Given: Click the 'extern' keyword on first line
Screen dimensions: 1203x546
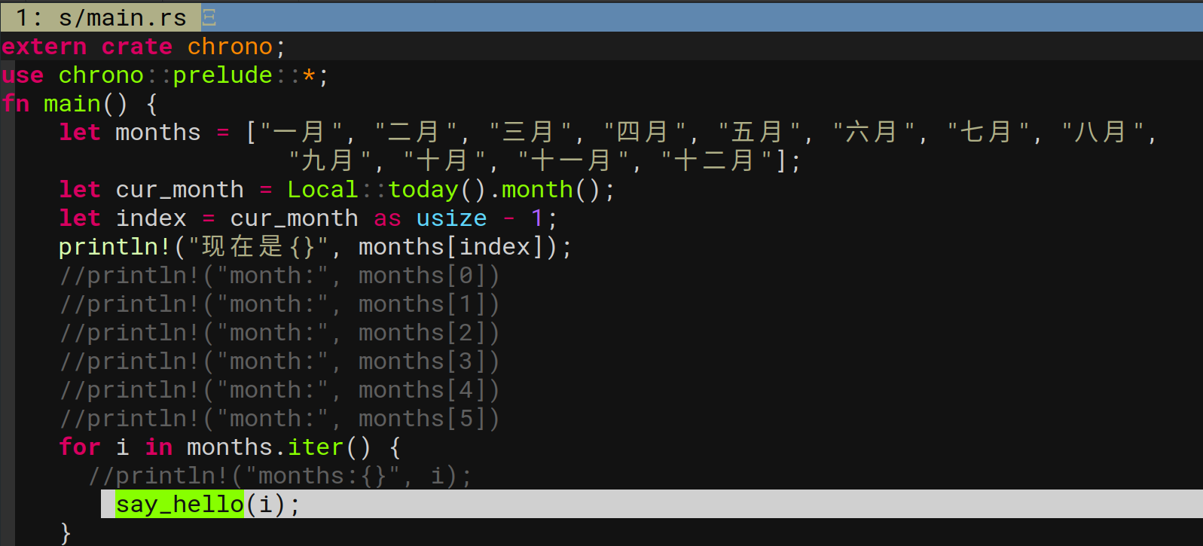Looking at the screenshot, I should pyautogui.click(x=44, y=47).
